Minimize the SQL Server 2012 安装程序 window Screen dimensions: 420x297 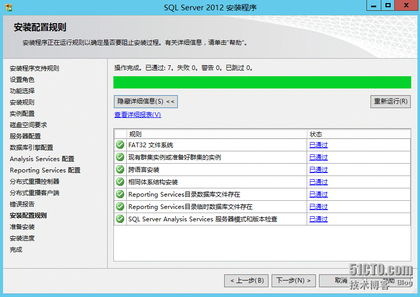coord(374,5)
